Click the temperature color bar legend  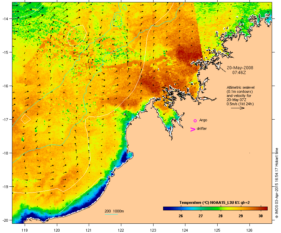tap(215, 208)
